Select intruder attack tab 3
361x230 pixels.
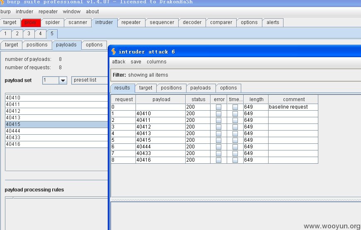tap(29, 34)
